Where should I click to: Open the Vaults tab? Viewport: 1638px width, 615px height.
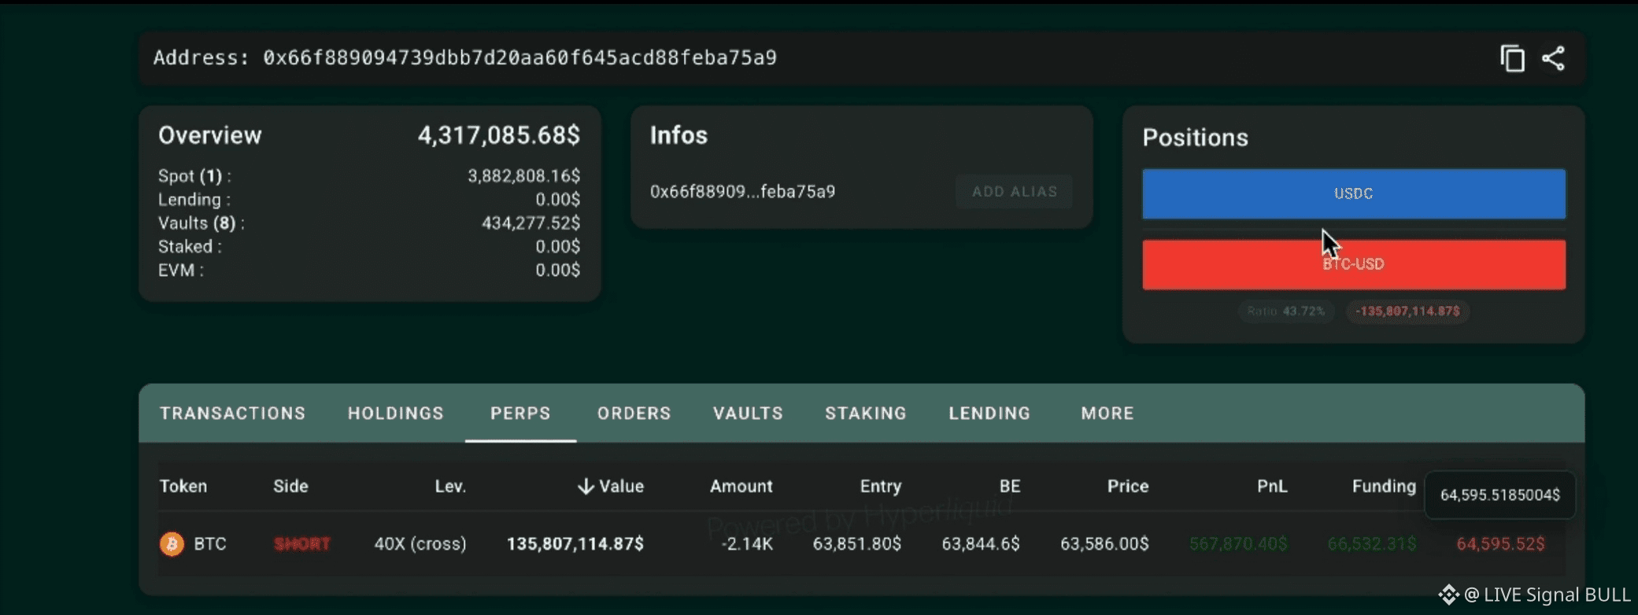748,414
